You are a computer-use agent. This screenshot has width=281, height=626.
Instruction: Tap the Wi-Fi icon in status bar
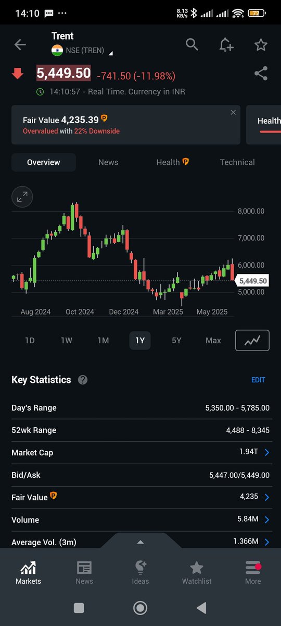tap(238, 13)
